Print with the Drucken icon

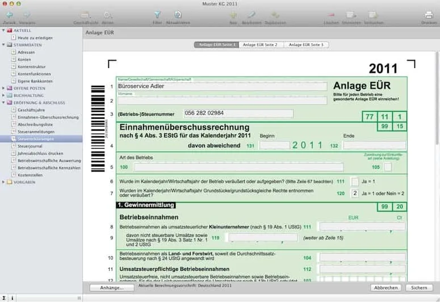(x=429, y=15)
